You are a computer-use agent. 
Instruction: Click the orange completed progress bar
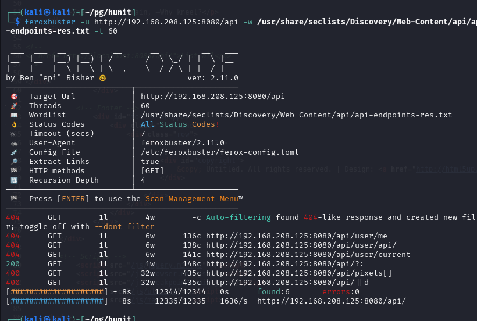click(57, 292)
